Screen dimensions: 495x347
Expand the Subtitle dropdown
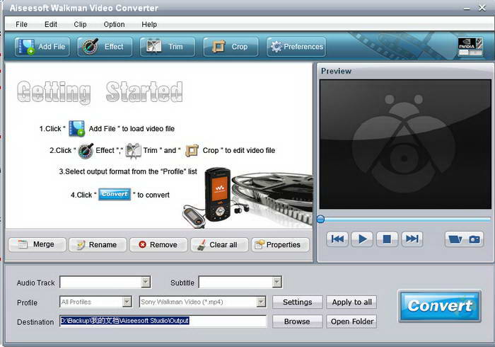pos(277,283)
